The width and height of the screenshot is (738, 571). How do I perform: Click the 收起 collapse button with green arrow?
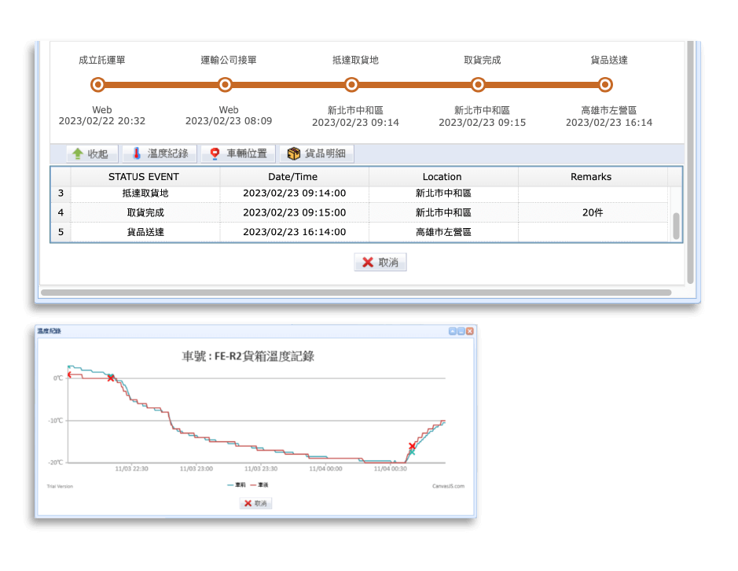[x=92, y=154]
